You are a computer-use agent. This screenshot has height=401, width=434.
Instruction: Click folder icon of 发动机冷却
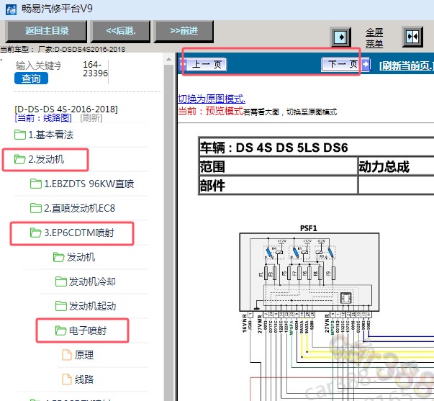(61, 281)
